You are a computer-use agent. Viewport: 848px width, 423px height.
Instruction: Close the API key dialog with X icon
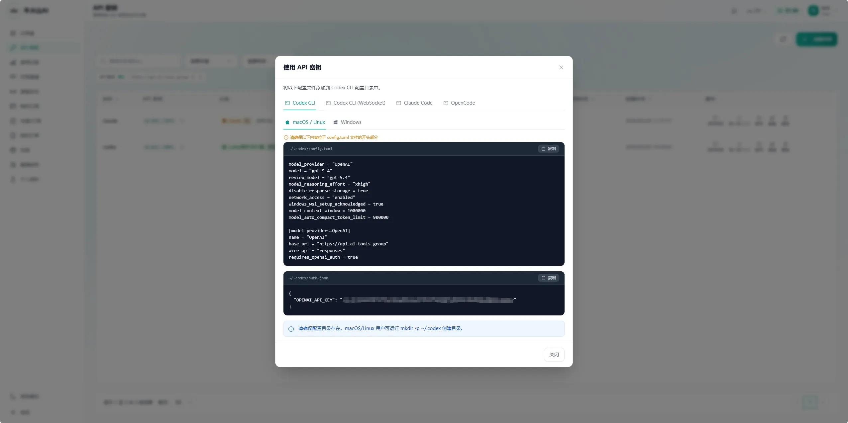point(561,67)
